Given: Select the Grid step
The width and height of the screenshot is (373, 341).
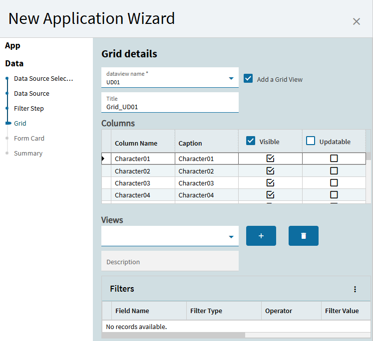Looking at the screenshot, I should click(x=20, y=124).
